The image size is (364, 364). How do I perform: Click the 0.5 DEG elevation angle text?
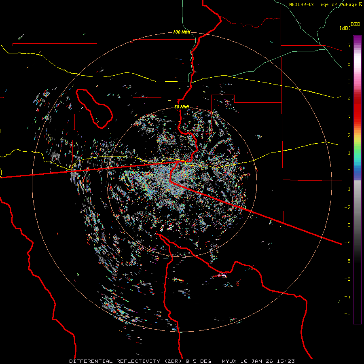[198, 361]
